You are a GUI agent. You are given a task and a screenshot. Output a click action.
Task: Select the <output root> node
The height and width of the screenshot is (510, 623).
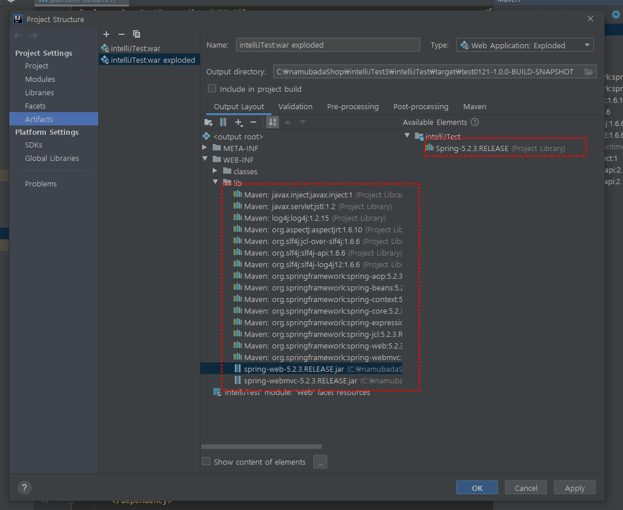(238, 137)
